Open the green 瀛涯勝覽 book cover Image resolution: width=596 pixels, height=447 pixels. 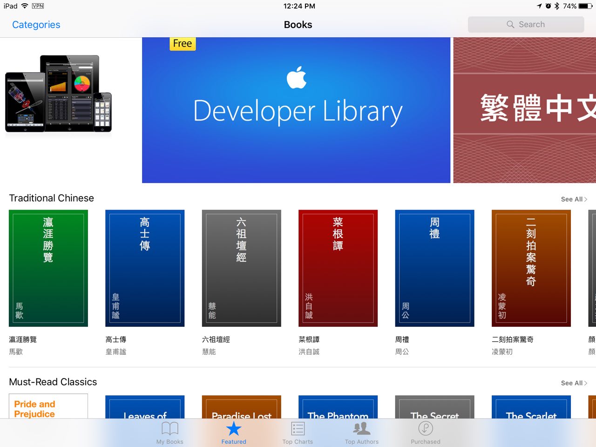coord(48,268)
